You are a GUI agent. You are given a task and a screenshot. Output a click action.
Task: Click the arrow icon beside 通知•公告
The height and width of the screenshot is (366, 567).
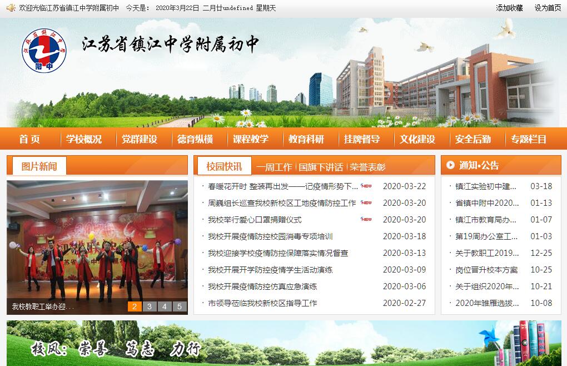click(x=450, y=165)
